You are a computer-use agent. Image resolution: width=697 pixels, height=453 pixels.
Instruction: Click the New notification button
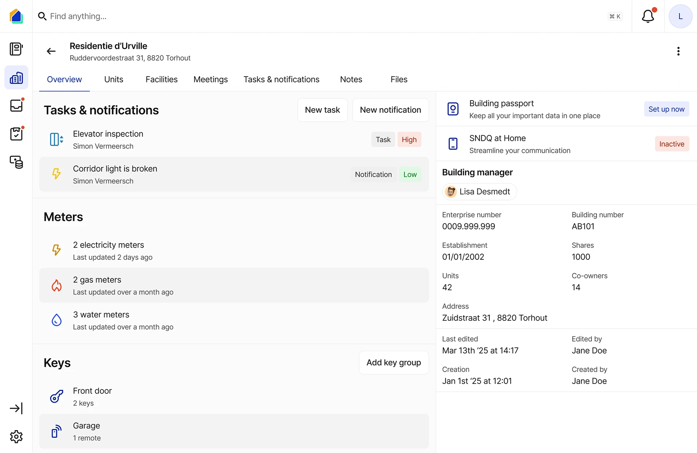[390, 110]
